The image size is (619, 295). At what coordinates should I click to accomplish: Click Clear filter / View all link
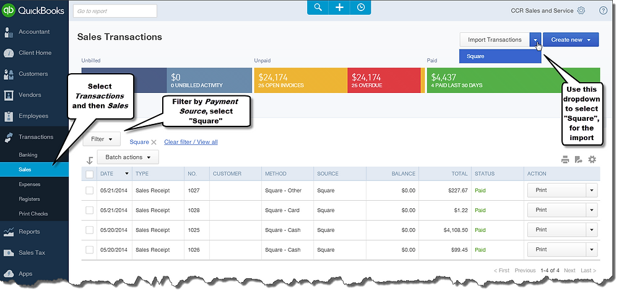[191, 142]
